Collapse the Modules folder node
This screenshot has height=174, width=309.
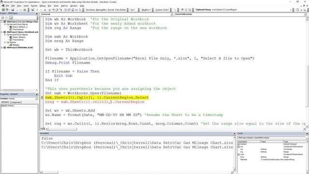(x=5, y=43)
